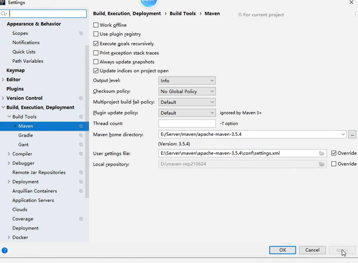The image size is (358, 263).
Task: Click the ellipsis button for Maven home
Action: [352, 134]
